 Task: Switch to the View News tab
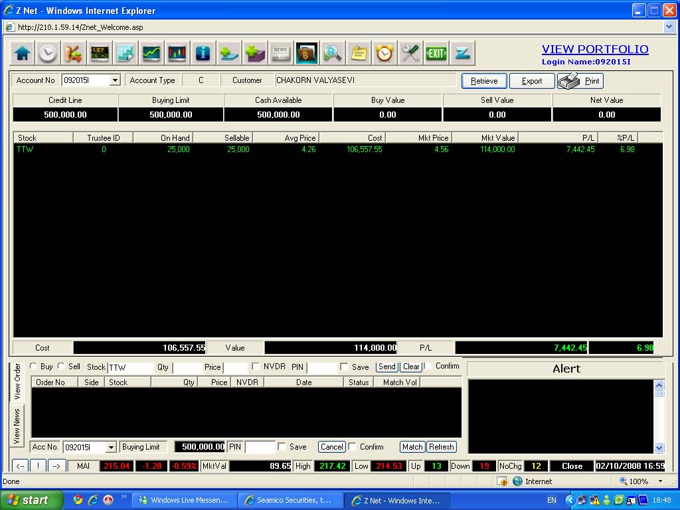pos(17,426)
